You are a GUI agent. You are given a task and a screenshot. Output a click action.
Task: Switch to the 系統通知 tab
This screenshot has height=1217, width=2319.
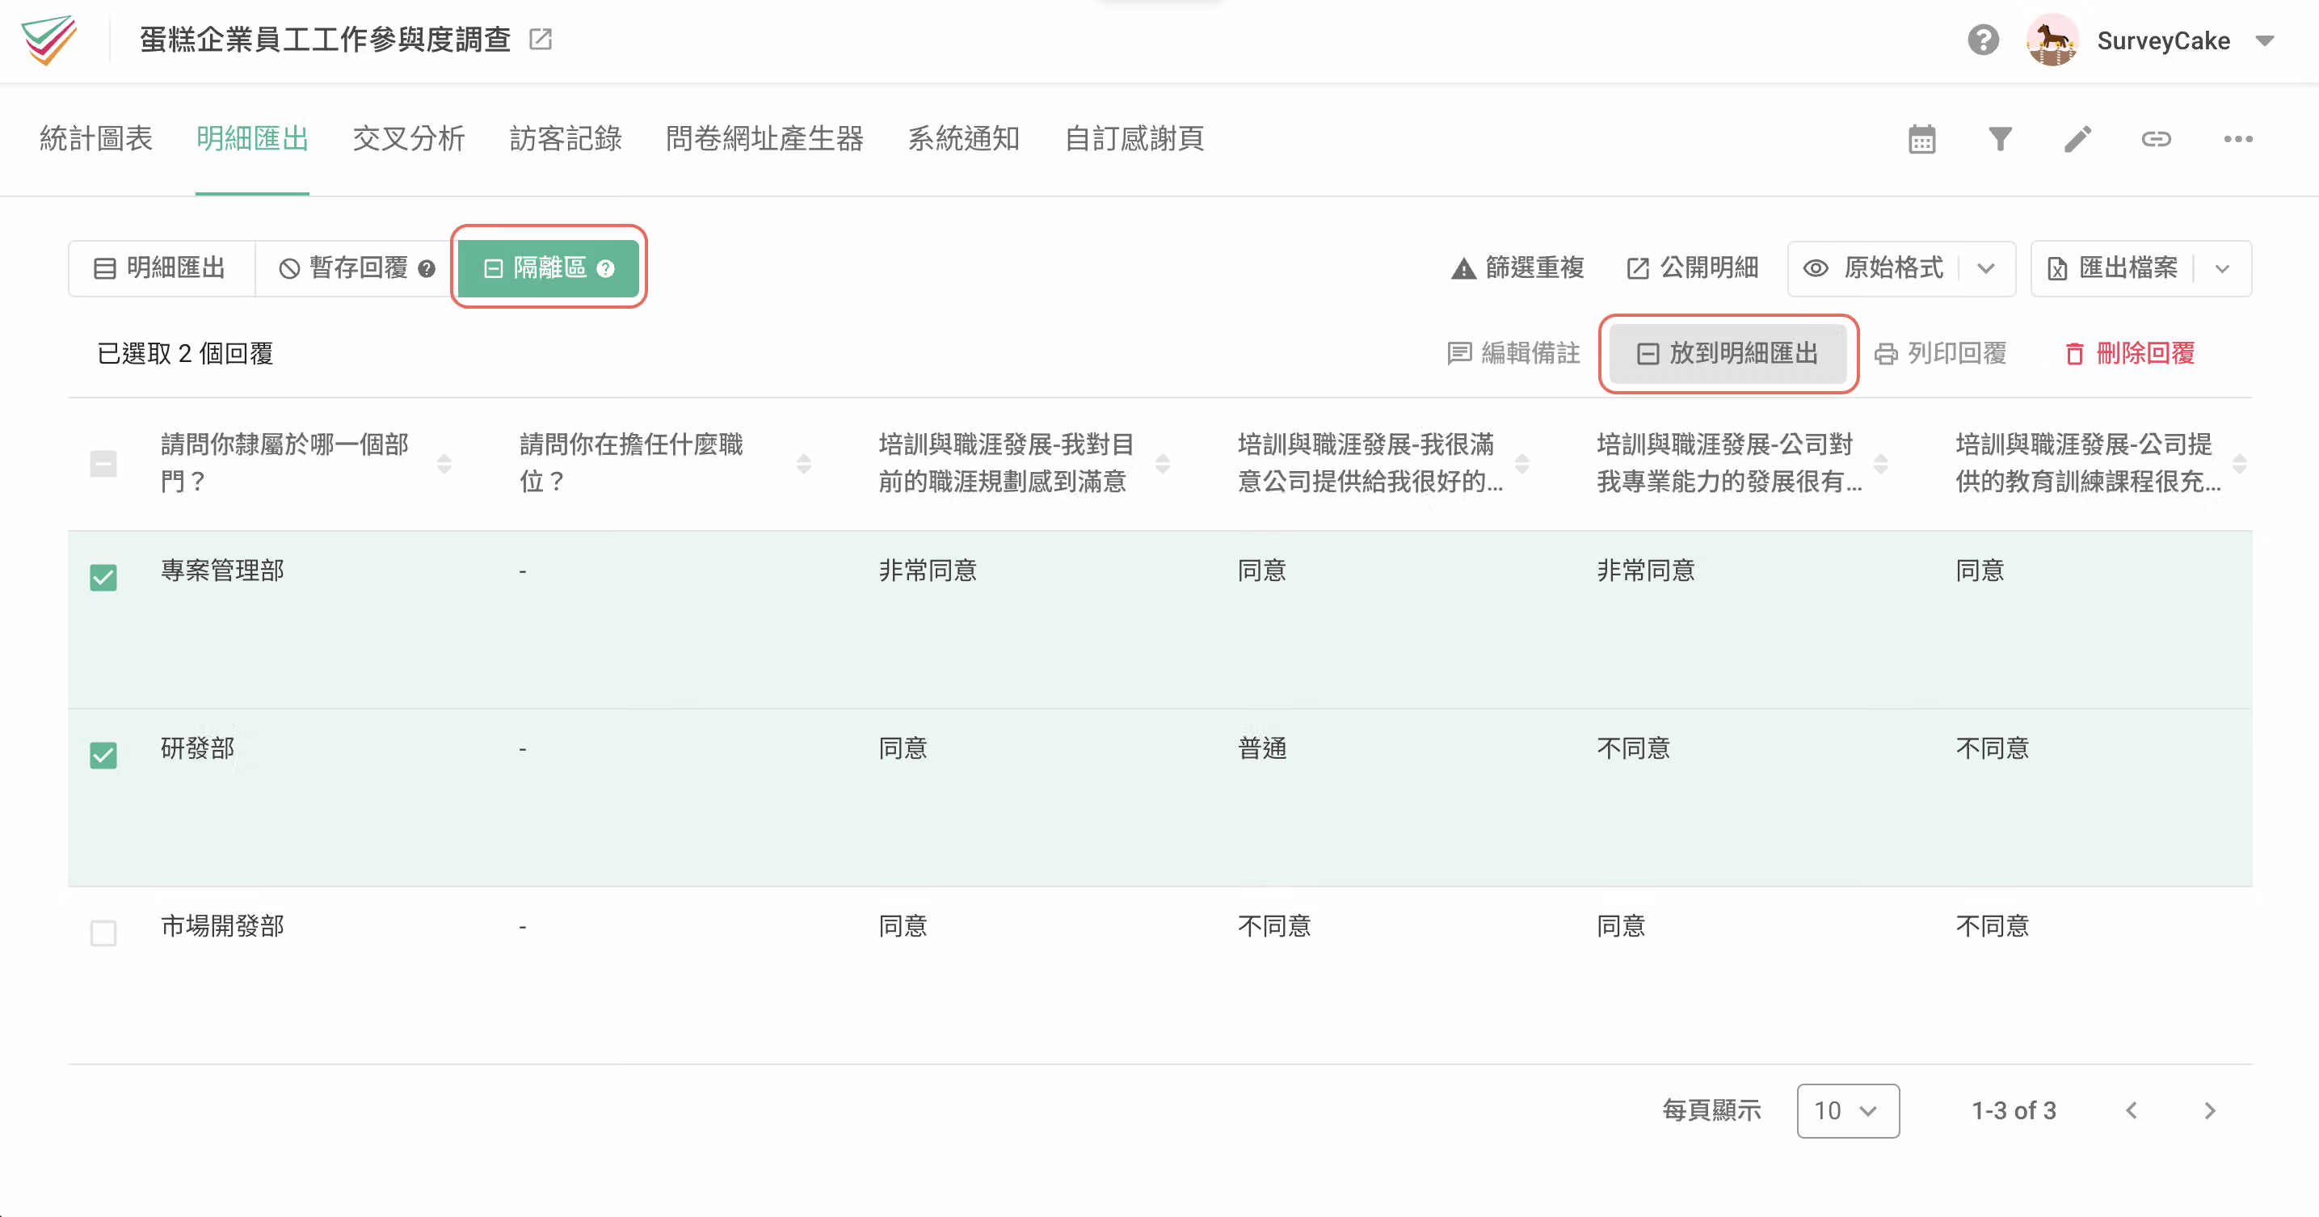963,139
